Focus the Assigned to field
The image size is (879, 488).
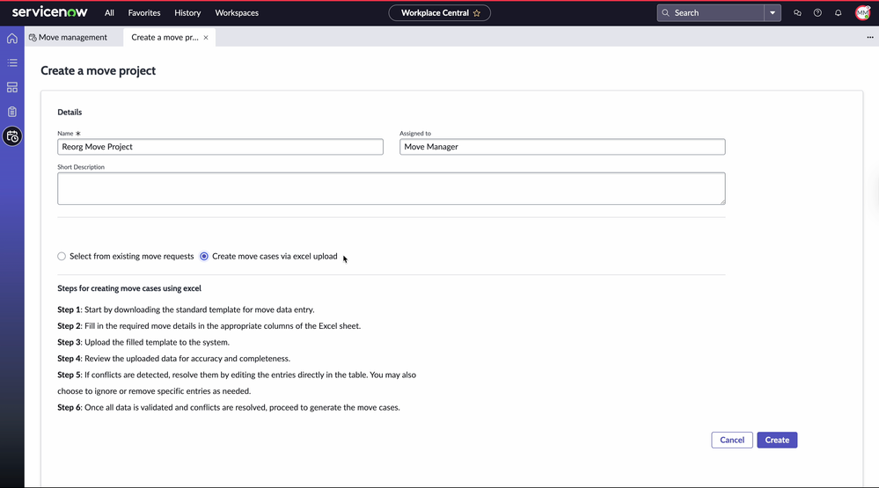(562, 147)
